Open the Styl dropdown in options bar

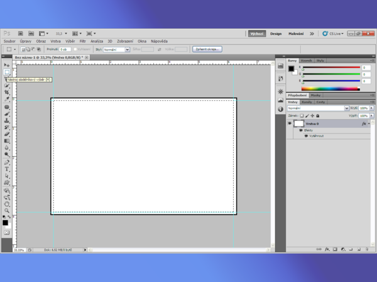click(116, 49)
